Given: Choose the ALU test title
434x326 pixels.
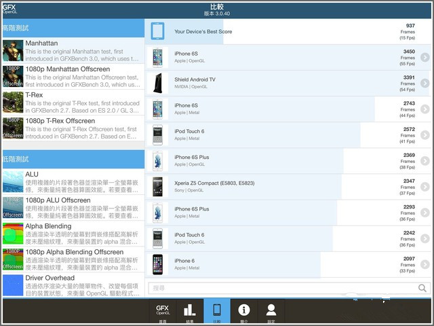Looking at the screenshot, I should click(32, 175).
